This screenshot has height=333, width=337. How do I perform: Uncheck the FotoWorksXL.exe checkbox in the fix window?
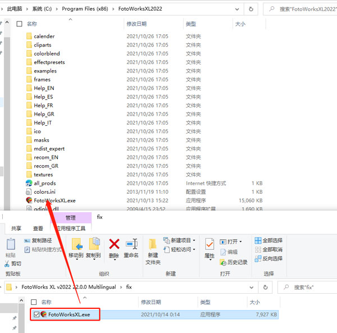[37, 314]
